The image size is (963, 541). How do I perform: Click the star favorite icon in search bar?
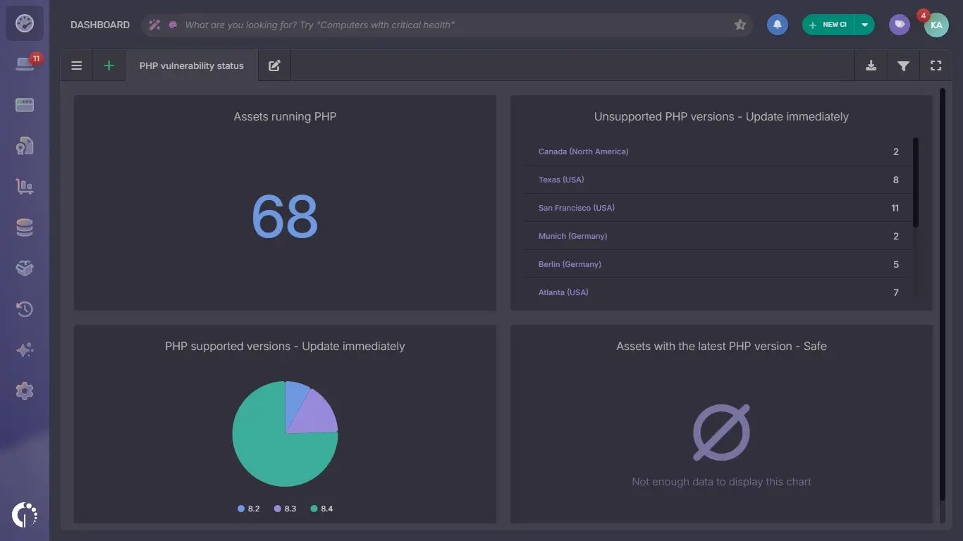(740, 25)
